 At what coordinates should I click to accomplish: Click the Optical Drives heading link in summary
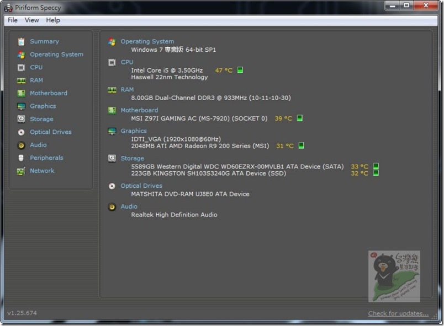pos(141,186)
